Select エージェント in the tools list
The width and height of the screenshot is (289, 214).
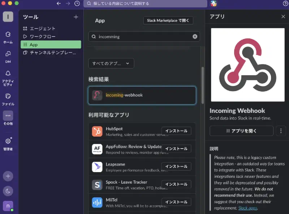point(51,29)
